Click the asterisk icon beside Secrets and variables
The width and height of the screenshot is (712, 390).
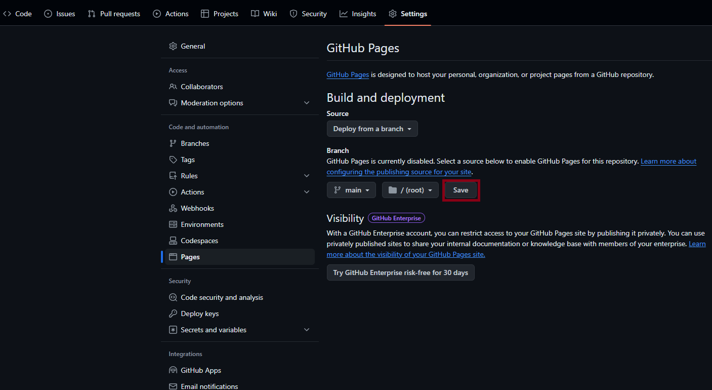(173, 330)
